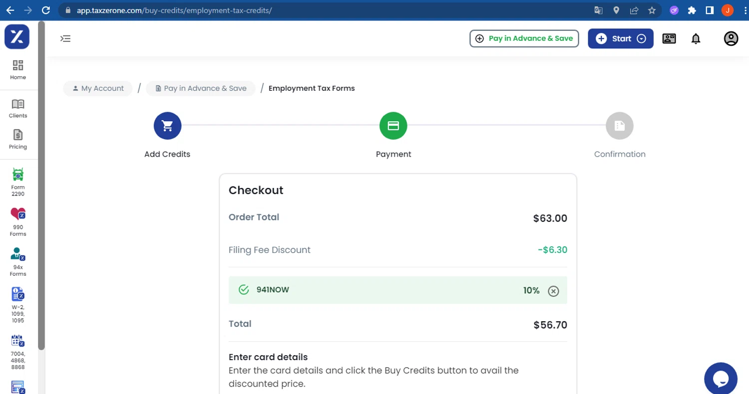This screenshot has height=394, width=749.
Task: Click the Add Credits cart step
Action: click(167, 126)
